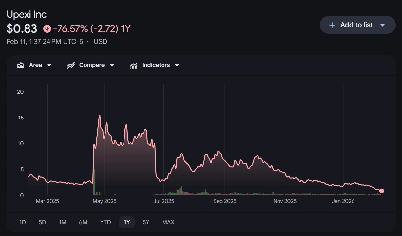This screenshot has height=236, width=402.
Task: Open the Add to list dropdown caret
Action: (x=382, y=25)
